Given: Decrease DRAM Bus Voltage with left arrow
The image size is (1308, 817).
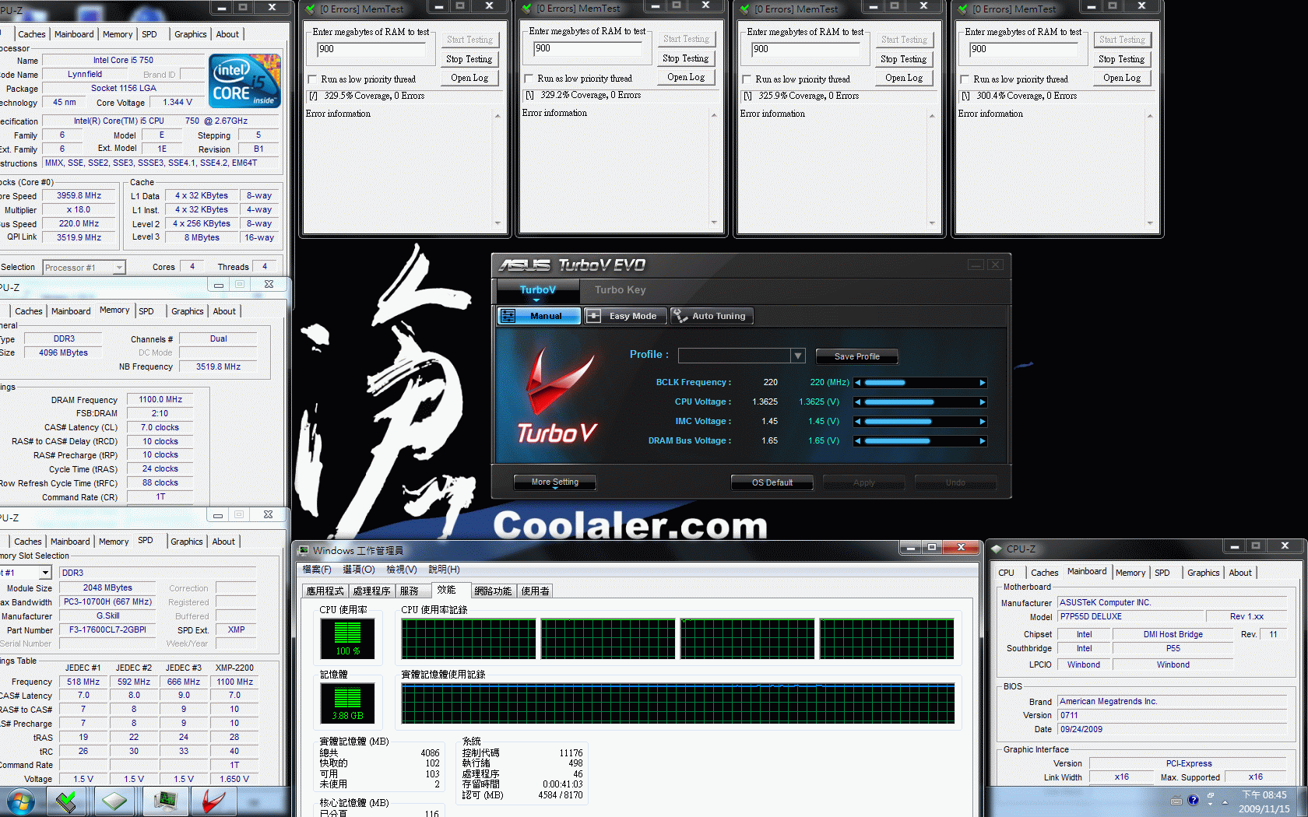Looking at the screenshot, I should (858, 441).
